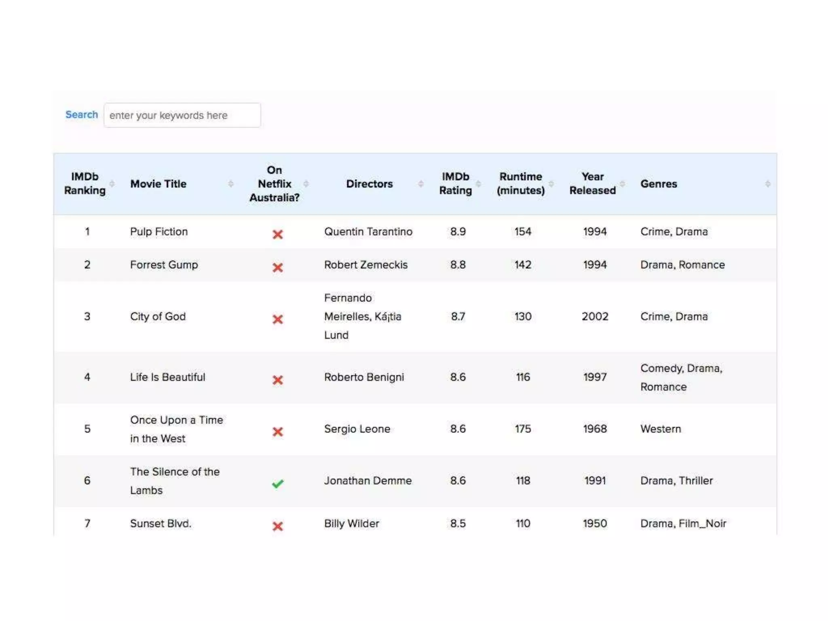This screenshot has width=828, height=621.
Task: Click into the keywords search field
Action: click(x=182, y=116)
